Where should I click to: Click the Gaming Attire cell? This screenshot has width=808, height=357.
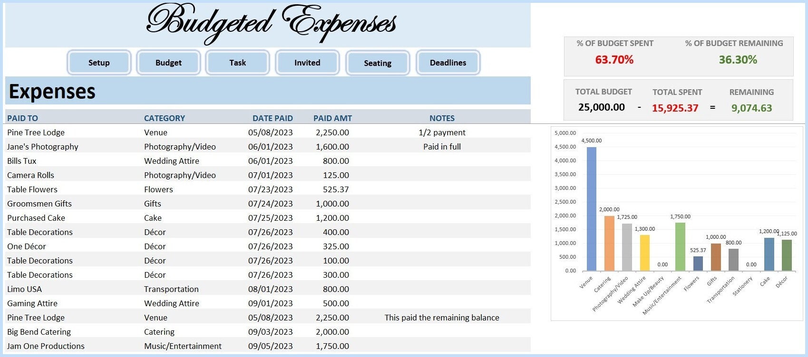click(x=32, y=303)
